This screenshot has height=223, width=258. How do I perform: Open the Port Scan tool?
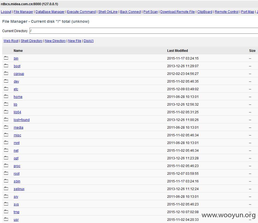coord(150,12)
